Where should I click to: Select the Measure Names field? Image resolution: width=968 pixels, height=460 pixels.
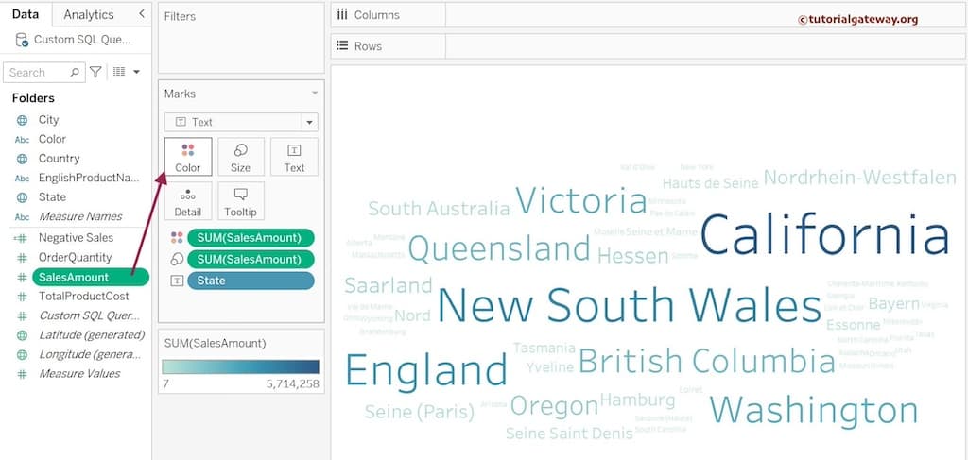[80, 216]
